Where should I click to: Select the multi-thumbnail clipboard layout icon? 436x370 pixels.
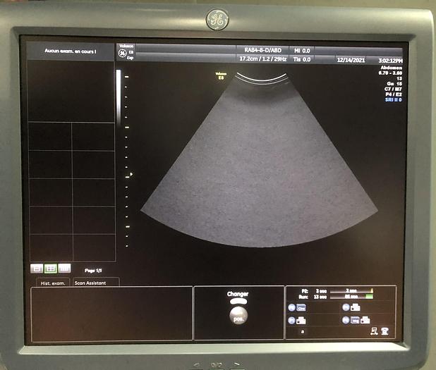(64, 268)
